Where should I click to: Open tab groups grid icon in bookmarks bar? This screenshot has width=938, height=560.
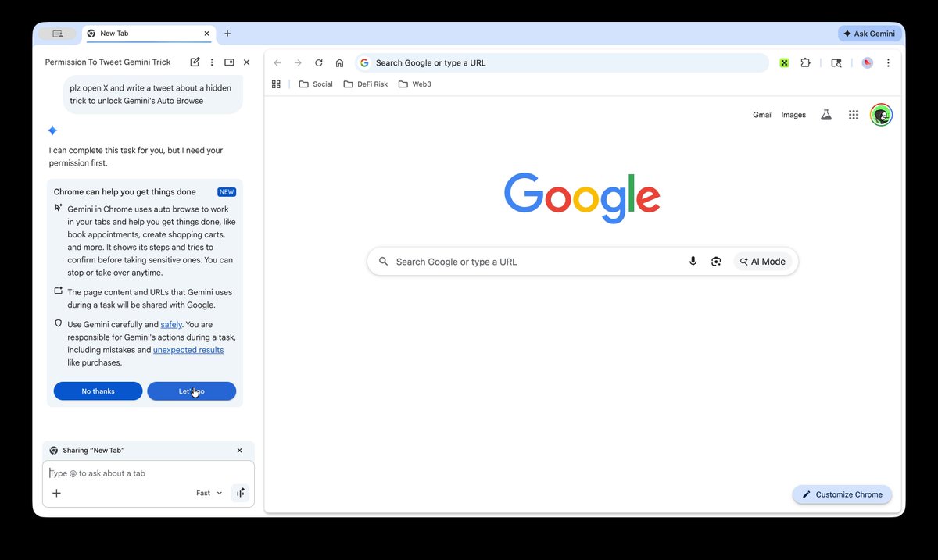pyautogui.click(x=276, y=84)
